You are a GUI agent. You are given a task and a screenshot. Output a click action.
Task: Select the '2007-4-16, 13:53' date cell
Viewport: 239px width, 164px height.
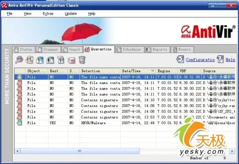point(138,117)
